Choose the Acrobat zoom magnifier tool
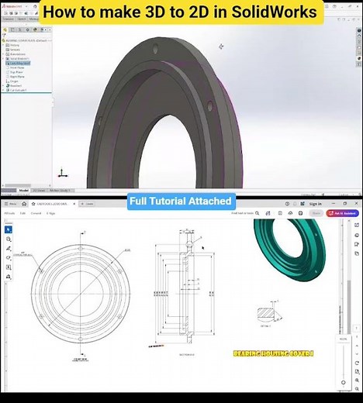This screenshot has height=403, width=363. (x=9, y=239)
